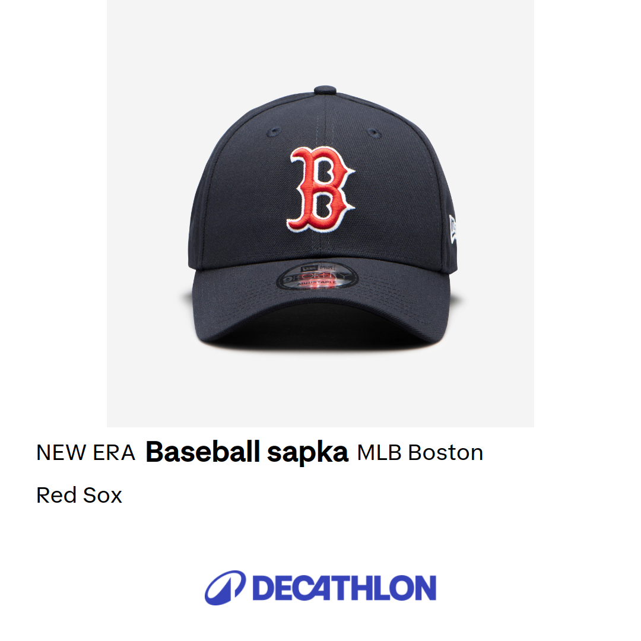
Task: Click the word Boston in the title
Action: coord(446,452)
